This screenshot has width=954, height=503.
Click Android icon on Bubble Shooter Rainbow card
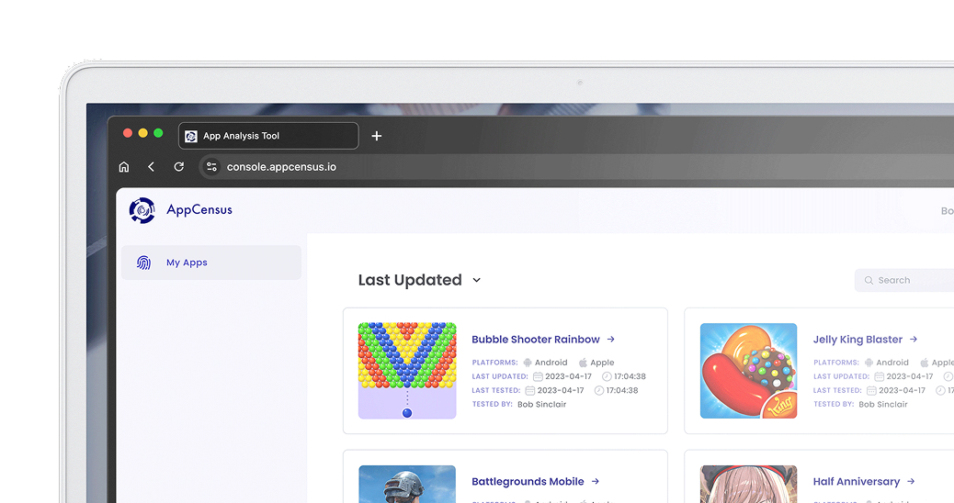tap(528, 363)
